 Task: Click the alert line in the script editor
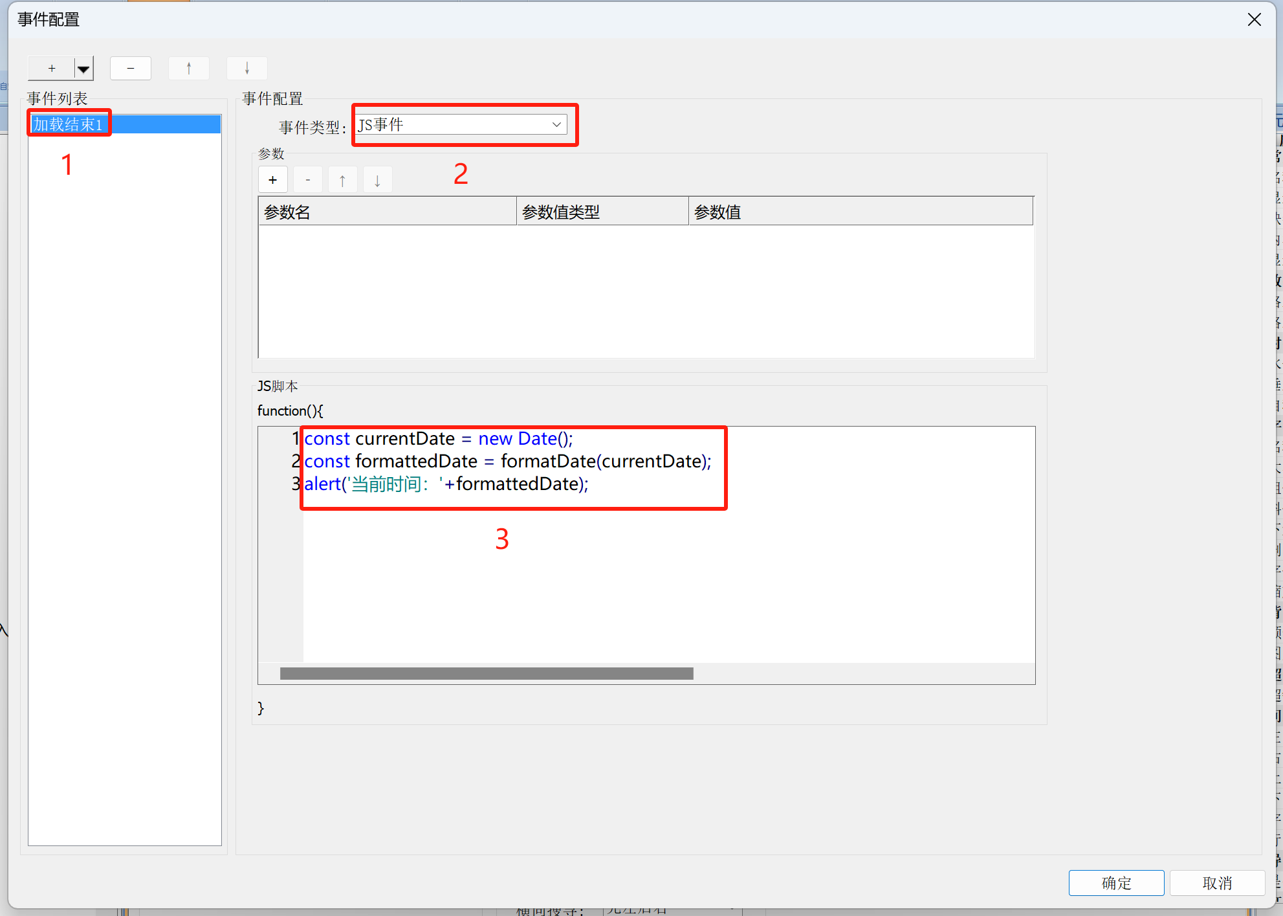pyautogui.click(x=446, y=484)
